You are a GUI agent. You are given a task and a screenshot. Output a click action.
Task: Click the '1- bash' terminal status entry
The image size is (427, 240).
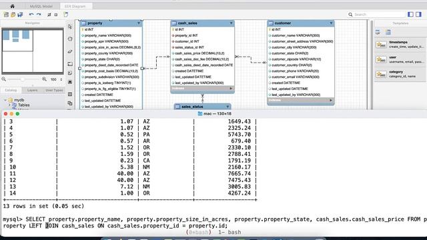[230, 233]
